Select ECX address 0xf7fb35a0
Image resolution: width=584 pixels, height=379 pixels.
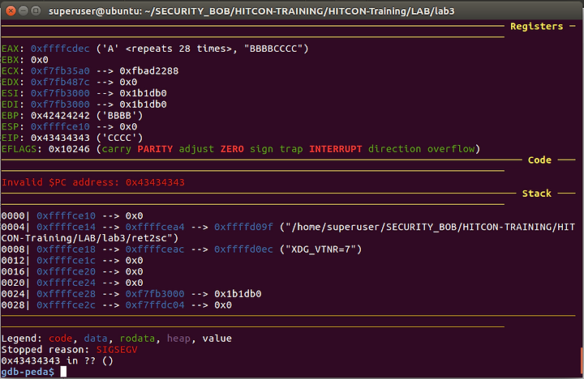60,71
